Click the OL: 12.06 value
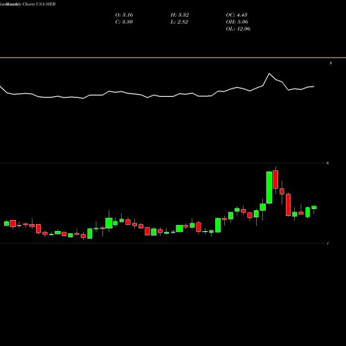The width and height of the screenshot is (346, 346). pos(238,29)
